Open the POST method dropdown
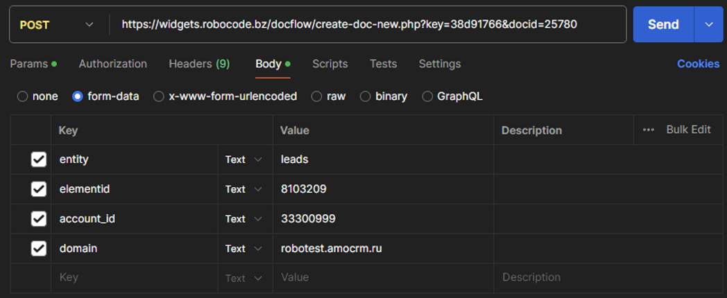727x298 pixels. coord(57,24)
